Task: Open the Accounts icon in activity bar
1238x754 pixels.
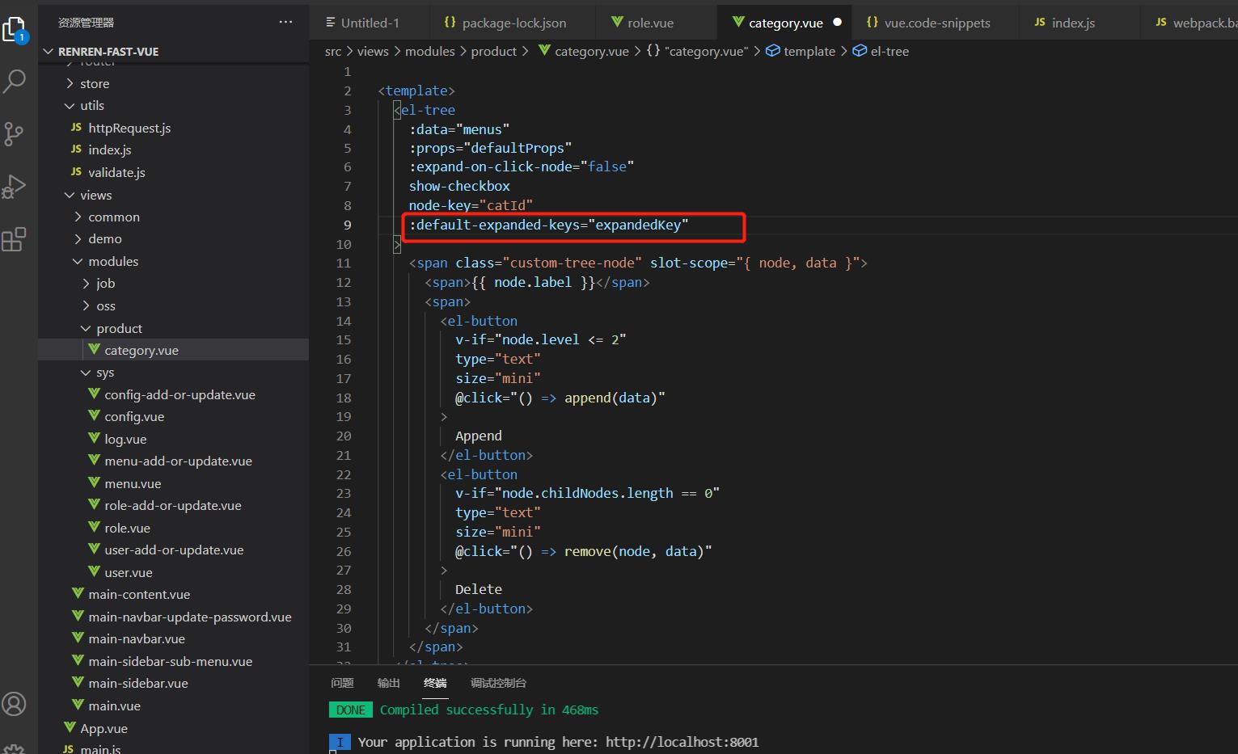Action: point(15,704)
